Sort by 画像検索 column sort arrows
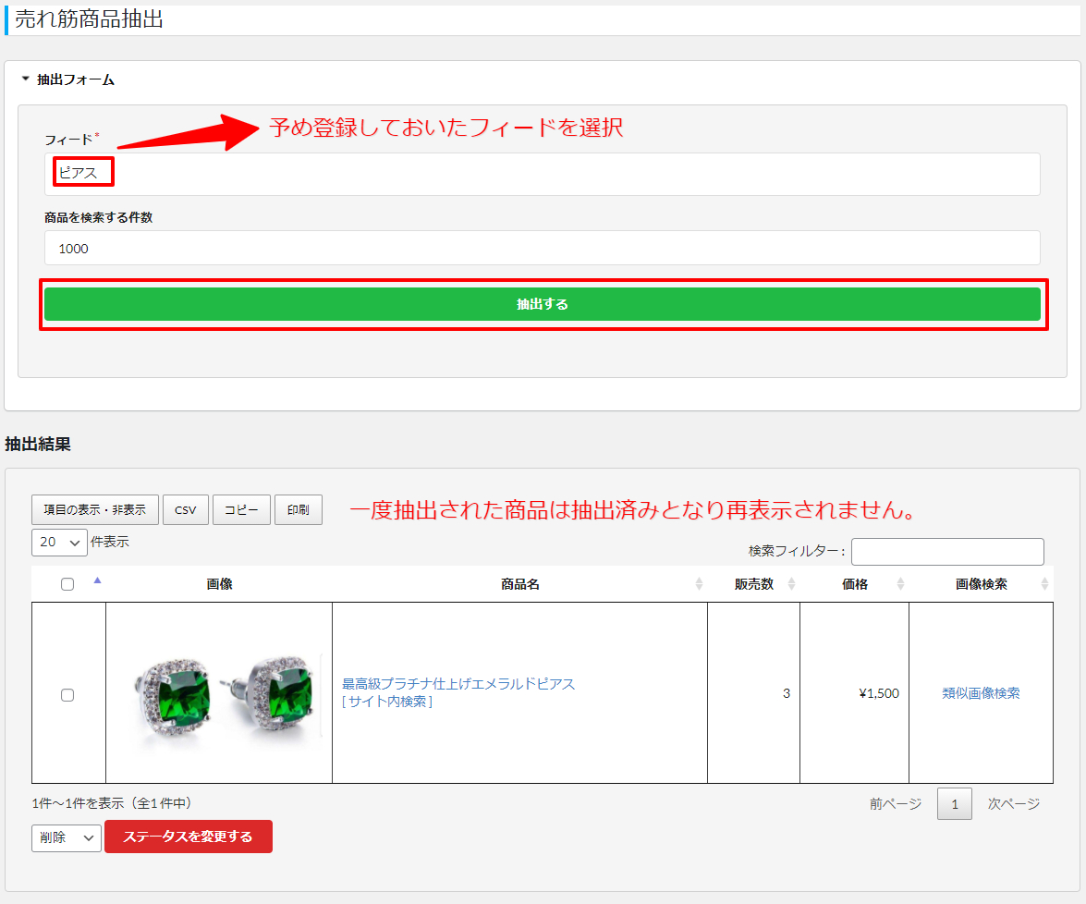 pyautogui.click(x=1044, y=584)
